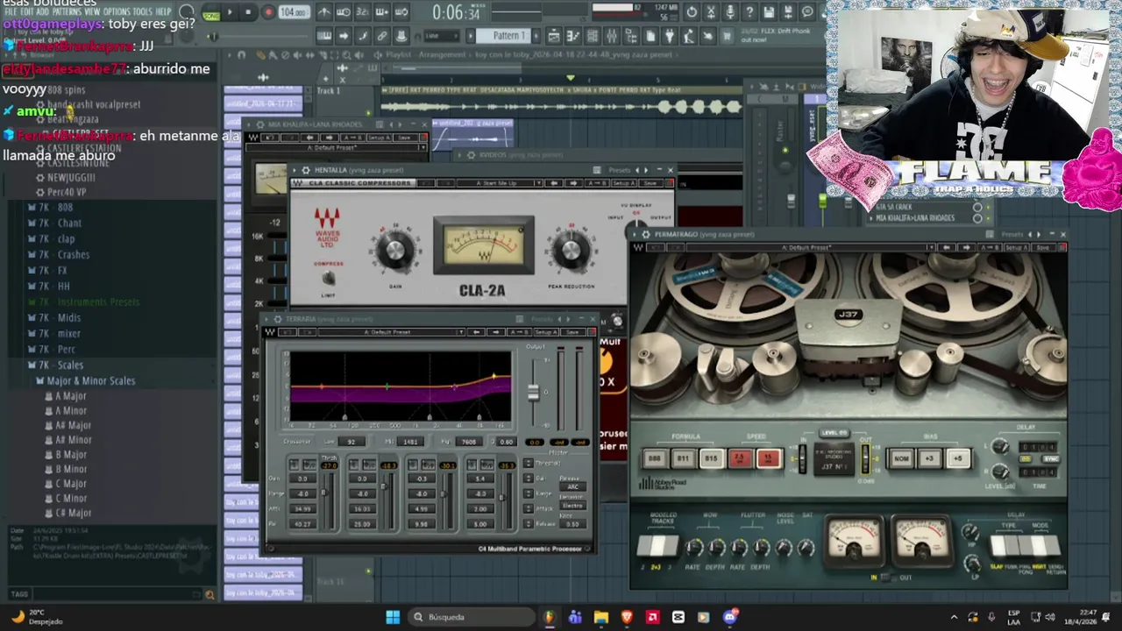This screenshot has height=631, width=1122.
Task: Click the microphone recording icon
Action: point(729,11)
